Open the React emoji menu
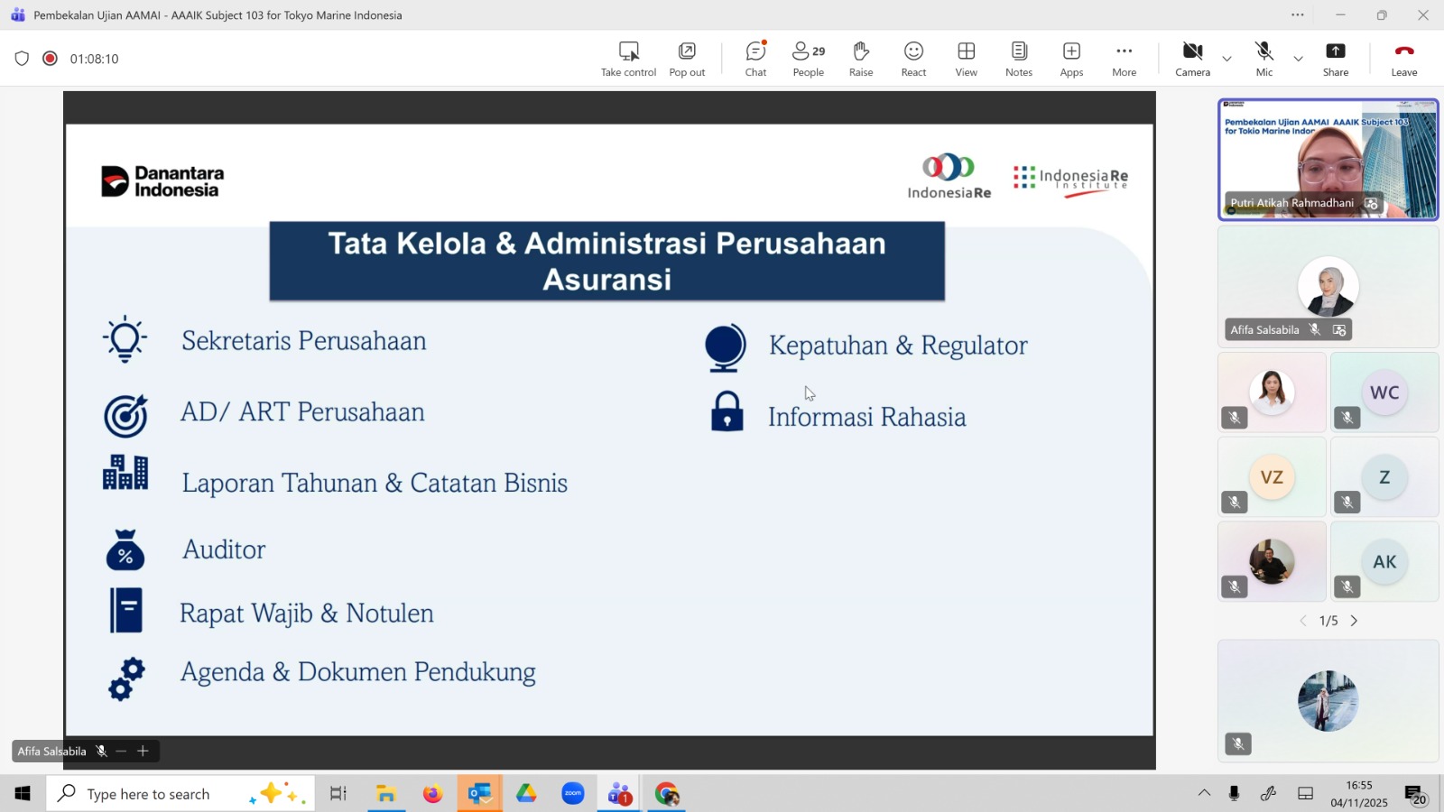Viewport: 1444px width, 812px height. (x=913, y=59)
